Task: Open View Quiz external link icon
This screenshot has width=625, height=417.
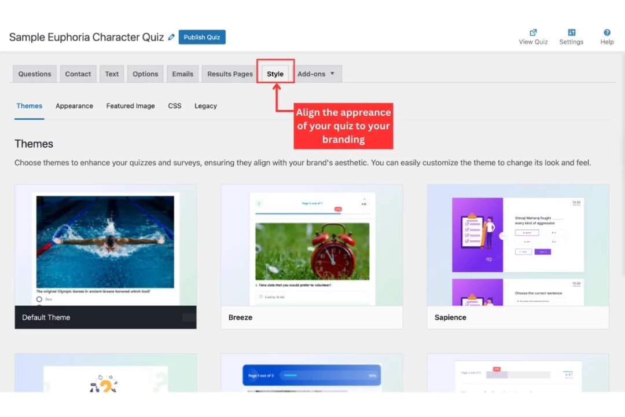Action: pyautogui.click(x=533, y=32)
